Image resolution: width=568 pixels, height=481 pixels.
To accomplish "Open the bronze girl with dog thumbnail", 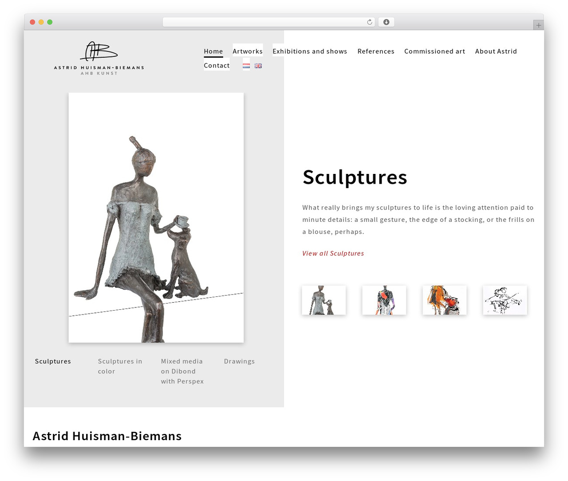I will [324, 300].
